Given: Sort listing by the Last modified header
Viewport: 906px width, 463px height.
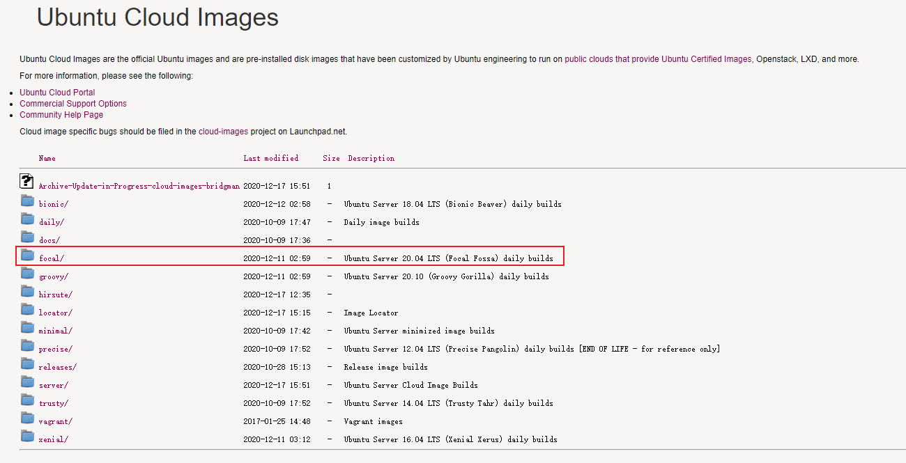Looking at the screenshot, I should 271,158.
